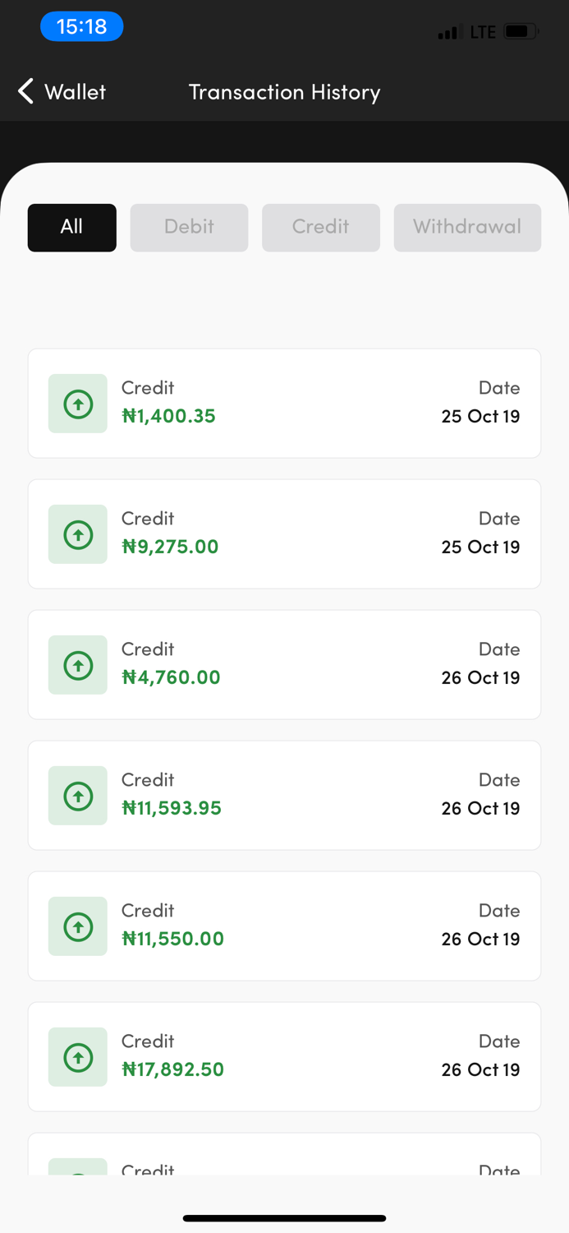Image resolution: width=569 pixels, height=1233 pixels.
Task: Open the ₦1,400.35 credit transaction
Action: pyautogui.click(x=284, y=404)
